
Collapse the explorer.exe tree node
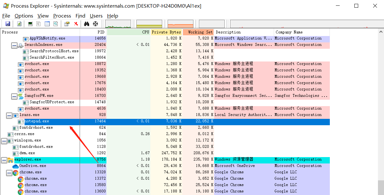coord(4,160)
